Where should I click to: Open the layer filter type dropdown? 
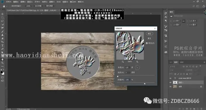175,67
